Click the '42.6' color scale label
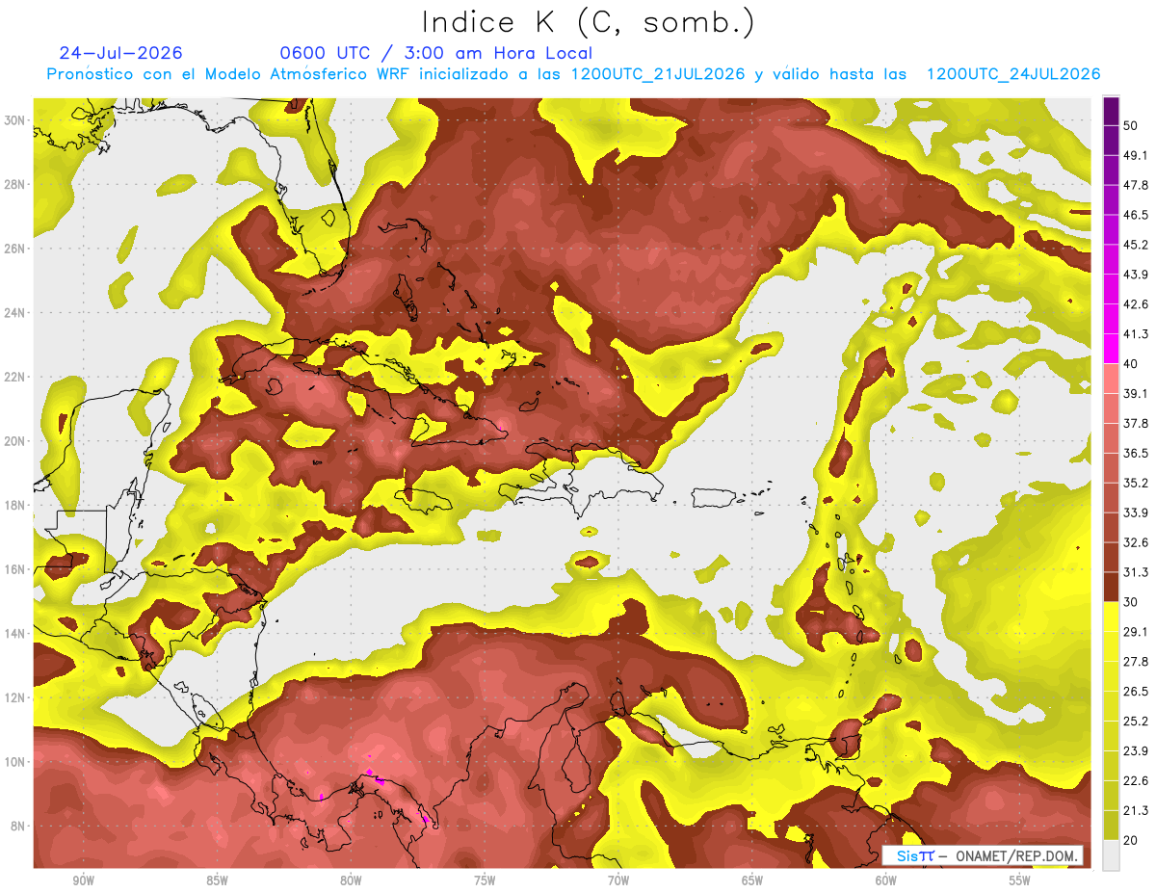This screenshot has width=1156, height=893. [1135, 304]
